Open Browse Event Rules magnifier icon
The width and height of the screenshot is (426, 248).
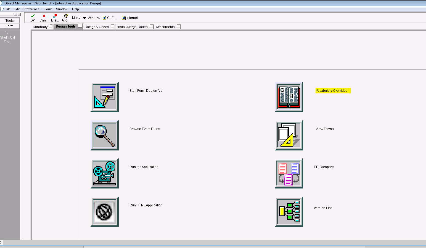point(105,135)
